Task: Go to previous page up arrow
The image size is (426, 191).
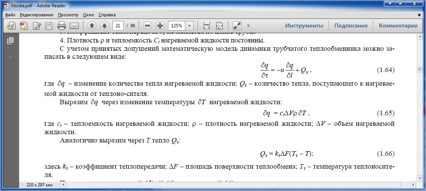Action: (x=92, y=26)
